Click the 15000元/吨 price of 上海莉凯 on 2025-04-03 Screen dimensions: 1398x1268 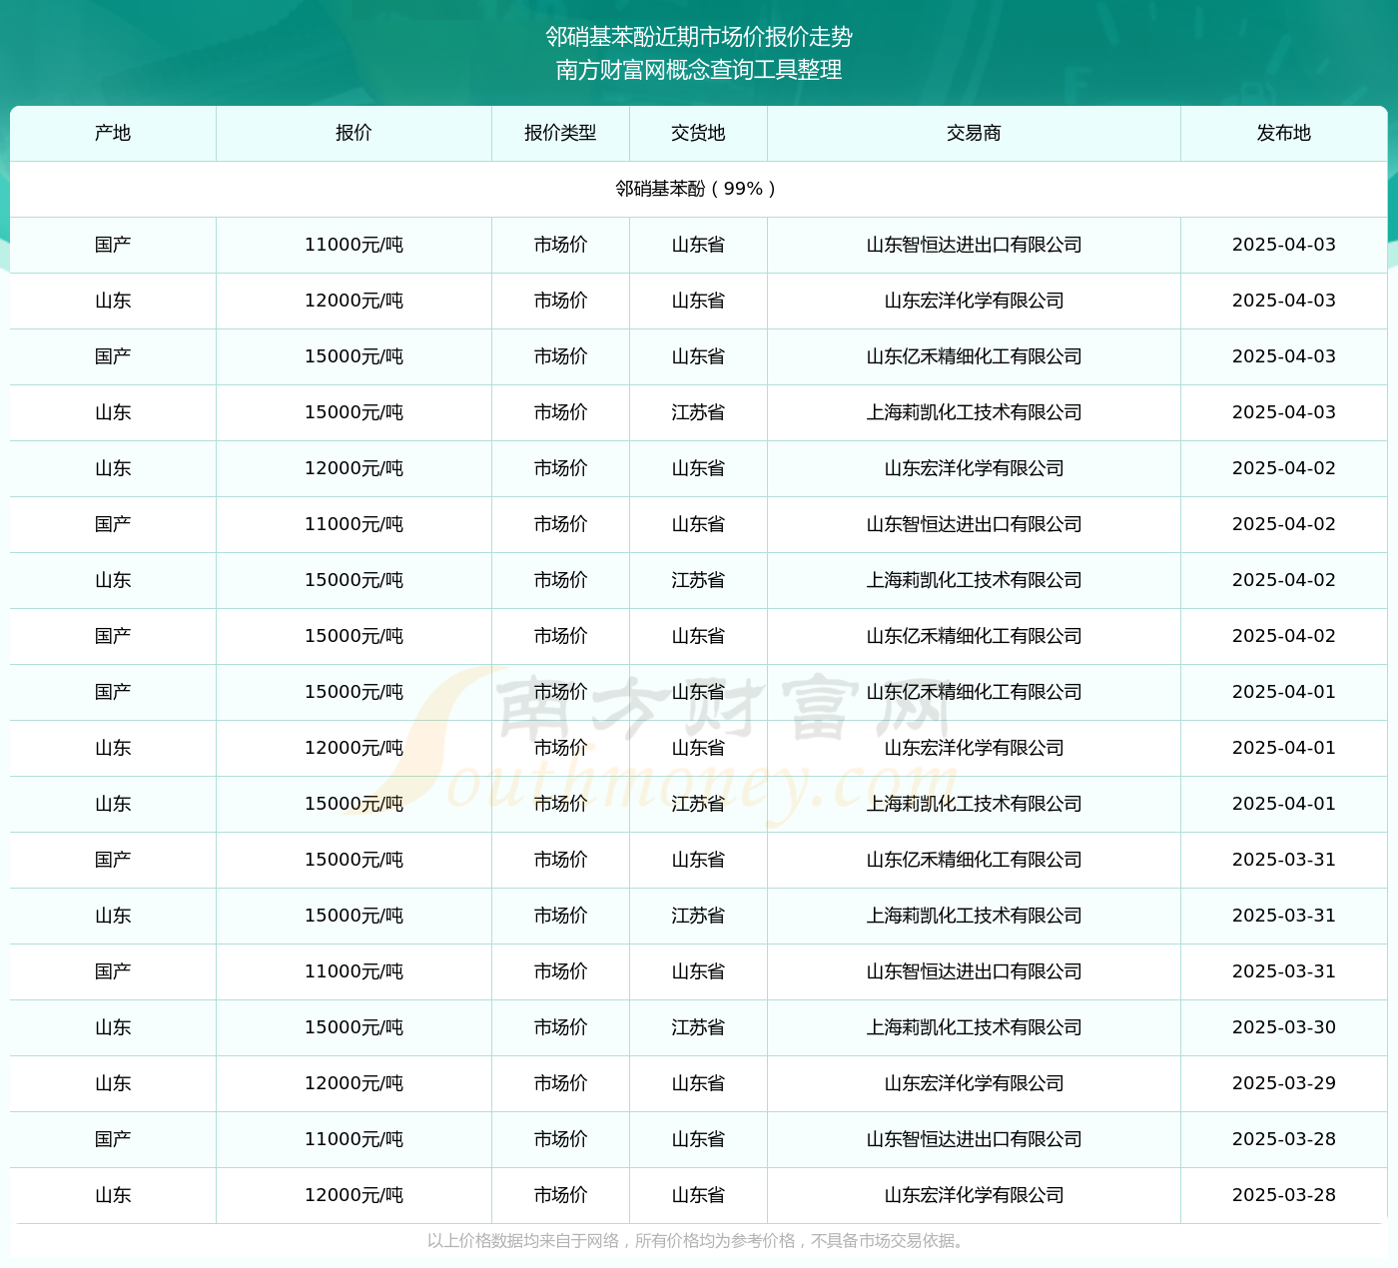[353, 412]
